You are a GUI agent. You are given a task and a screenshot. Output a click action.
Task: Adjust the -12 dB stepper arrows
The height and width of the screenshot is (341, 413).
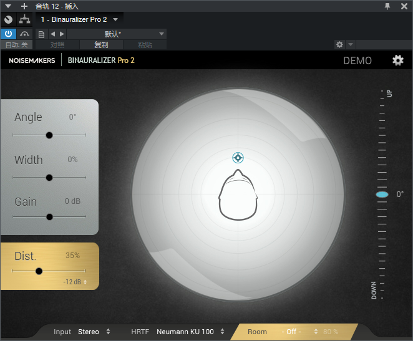(x=85, y=282)
